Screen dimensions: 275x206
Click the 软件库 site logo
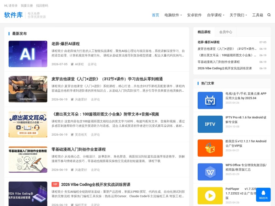point(13,15)
